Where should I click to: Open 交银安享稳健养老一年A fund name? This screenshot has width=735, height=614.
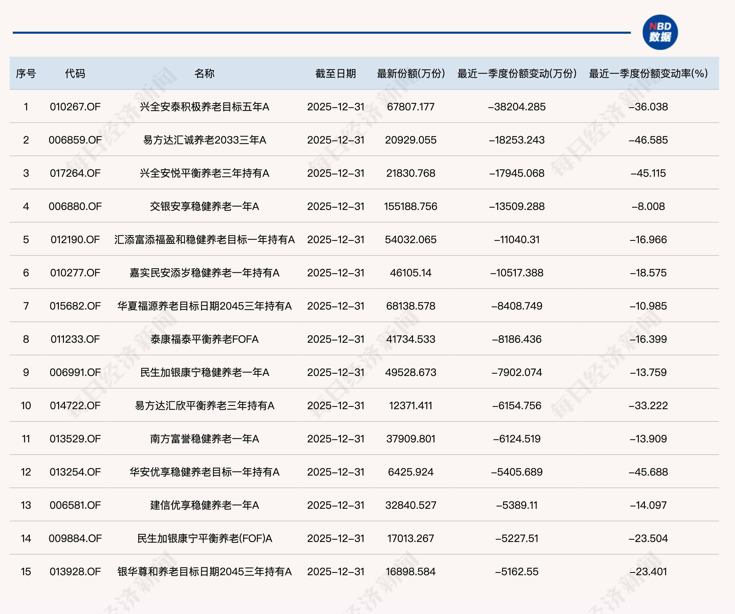click(204, 206)
